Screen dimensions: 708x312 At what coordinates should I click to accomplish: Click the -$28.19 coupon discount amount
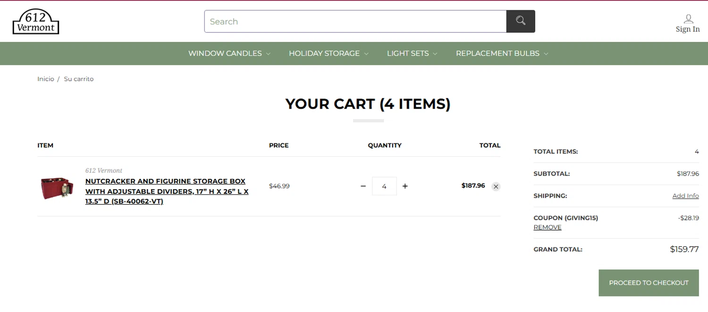click(689, 218)
